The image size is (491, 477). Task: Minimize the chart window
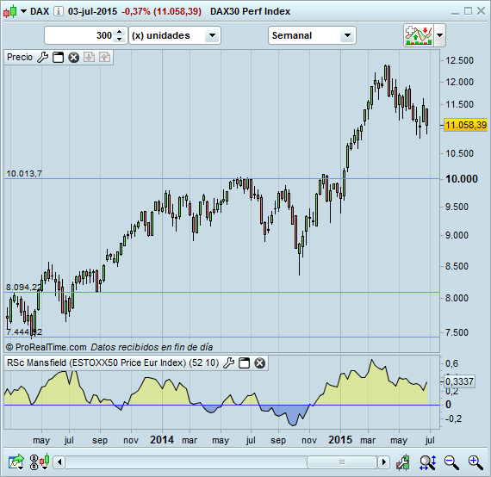pos(456,12)
